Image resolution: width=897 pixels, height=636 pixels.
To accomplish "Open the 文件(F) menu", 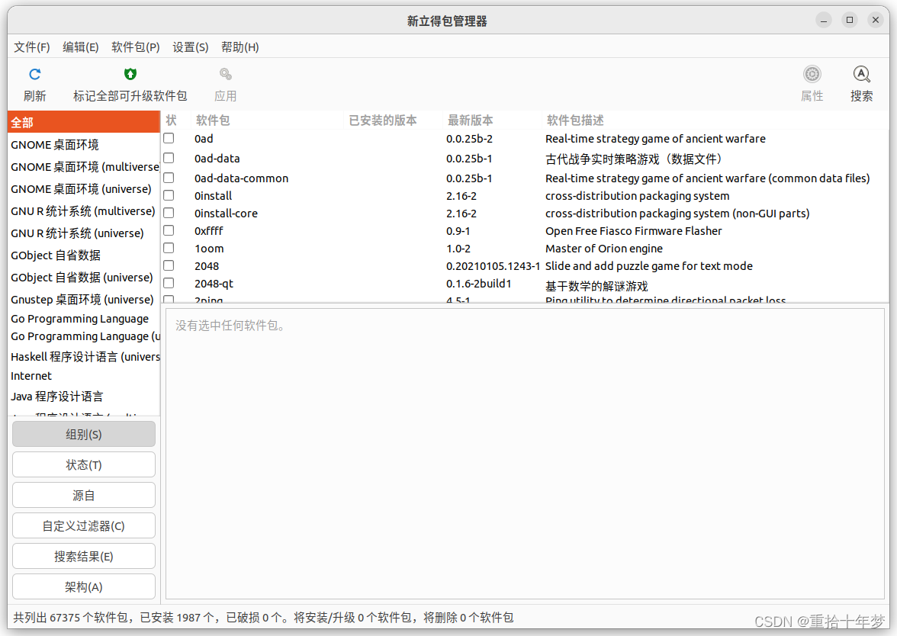I will tap(31, 47).
